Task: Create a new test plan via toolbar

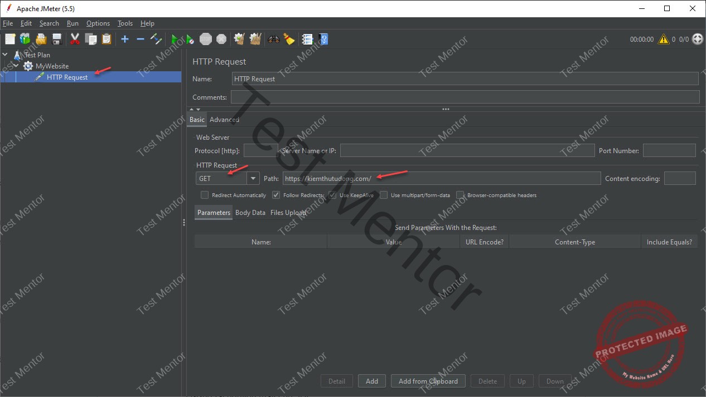Action: 10,39
